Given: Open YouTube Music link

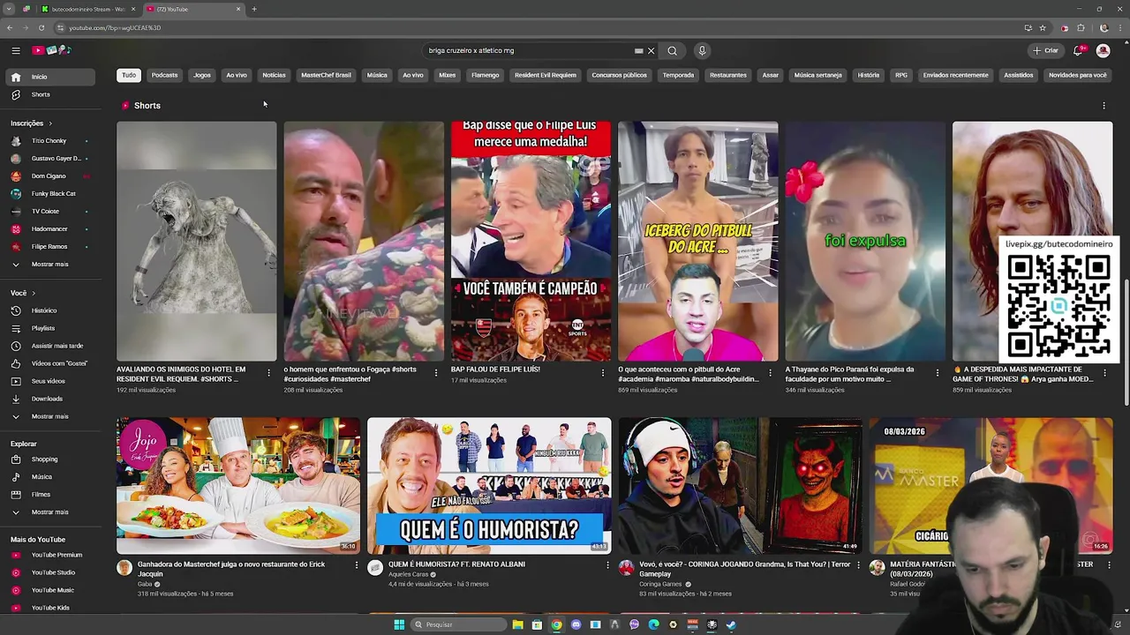Looking at the screenshot, I should tap(51, 590).
